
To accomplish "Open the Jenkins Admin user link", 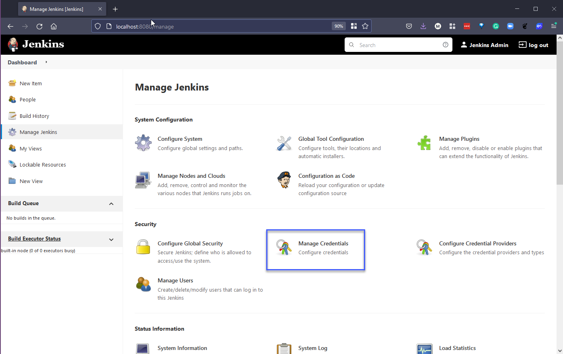I will tap(485, 45).
